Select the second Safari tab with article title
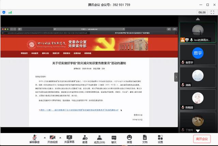This screenshot has height=146, width=218. point(132,33)
